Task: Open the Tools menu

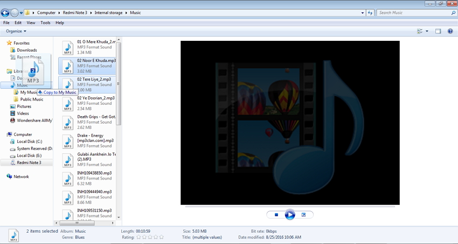Action: 45,23
